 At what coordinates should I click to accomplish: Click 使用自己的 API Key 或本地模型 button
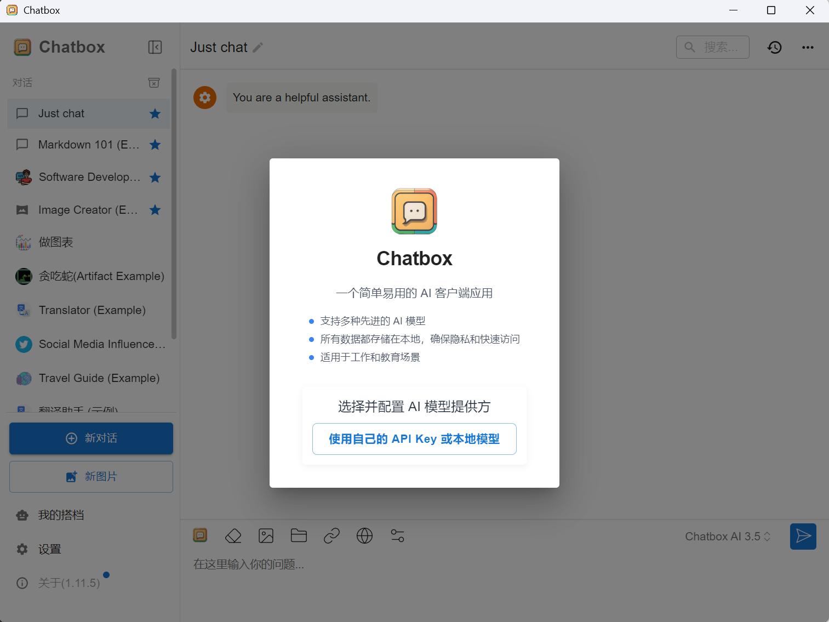click(414, 439)
